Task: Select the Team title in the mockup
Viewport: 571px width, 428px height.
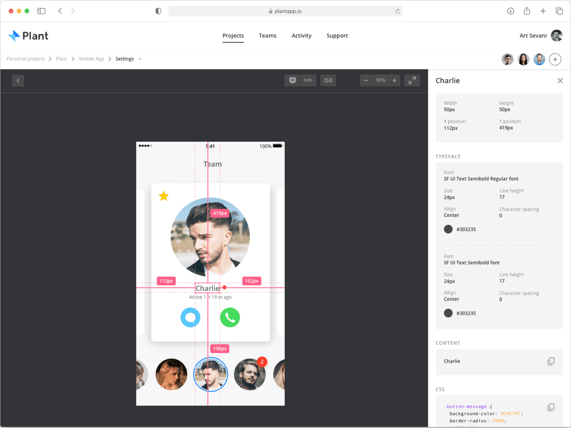Action: (x=213, y=164)
